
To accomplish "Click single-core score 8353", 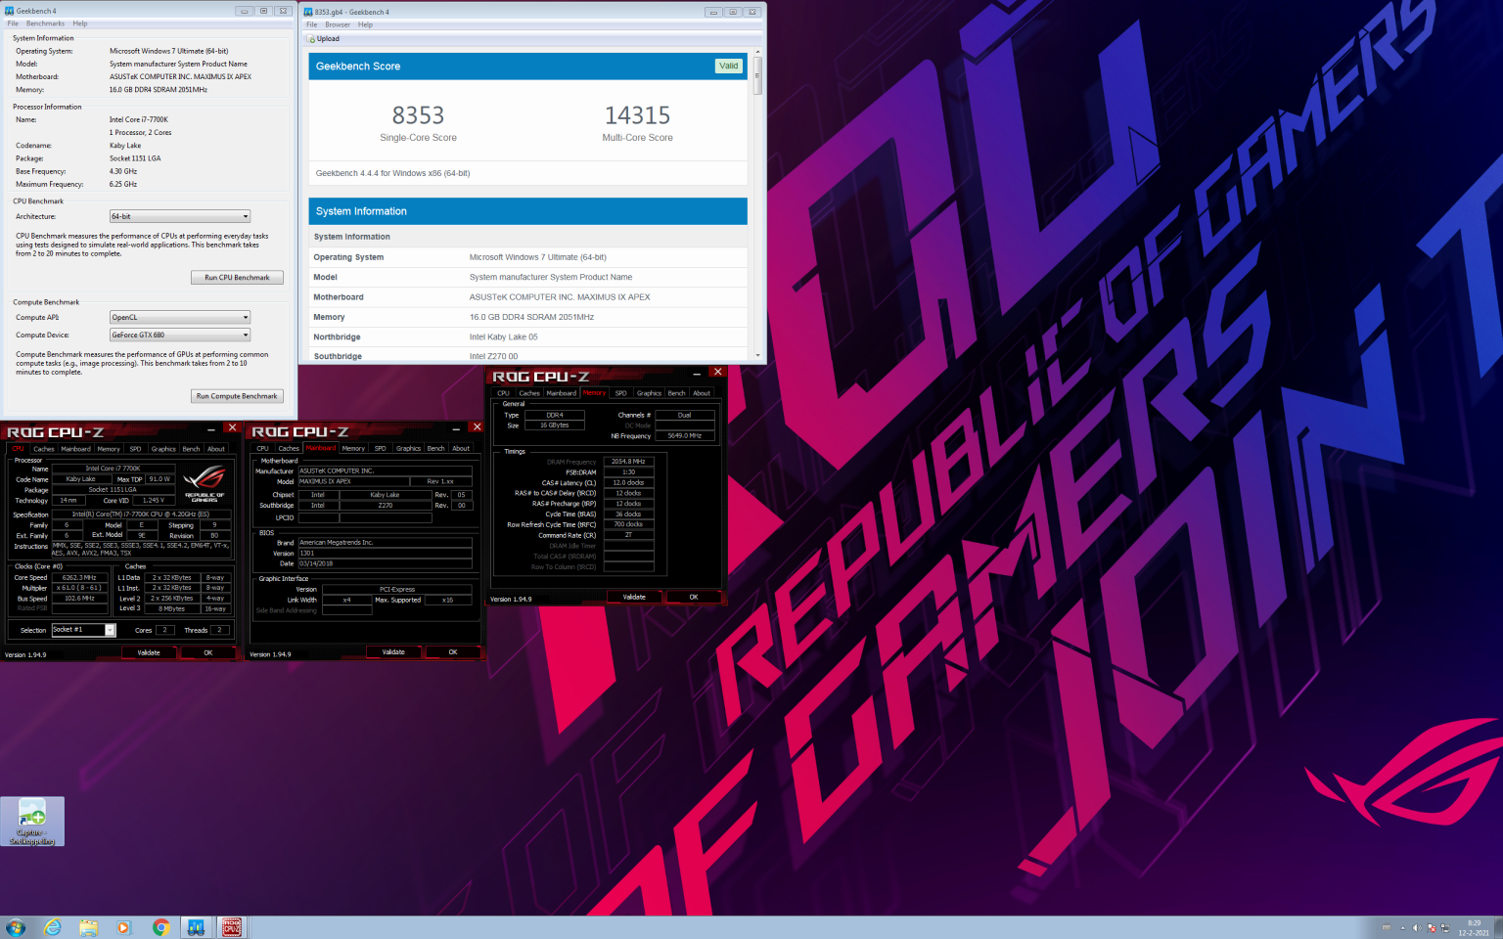I will (418, 115).
